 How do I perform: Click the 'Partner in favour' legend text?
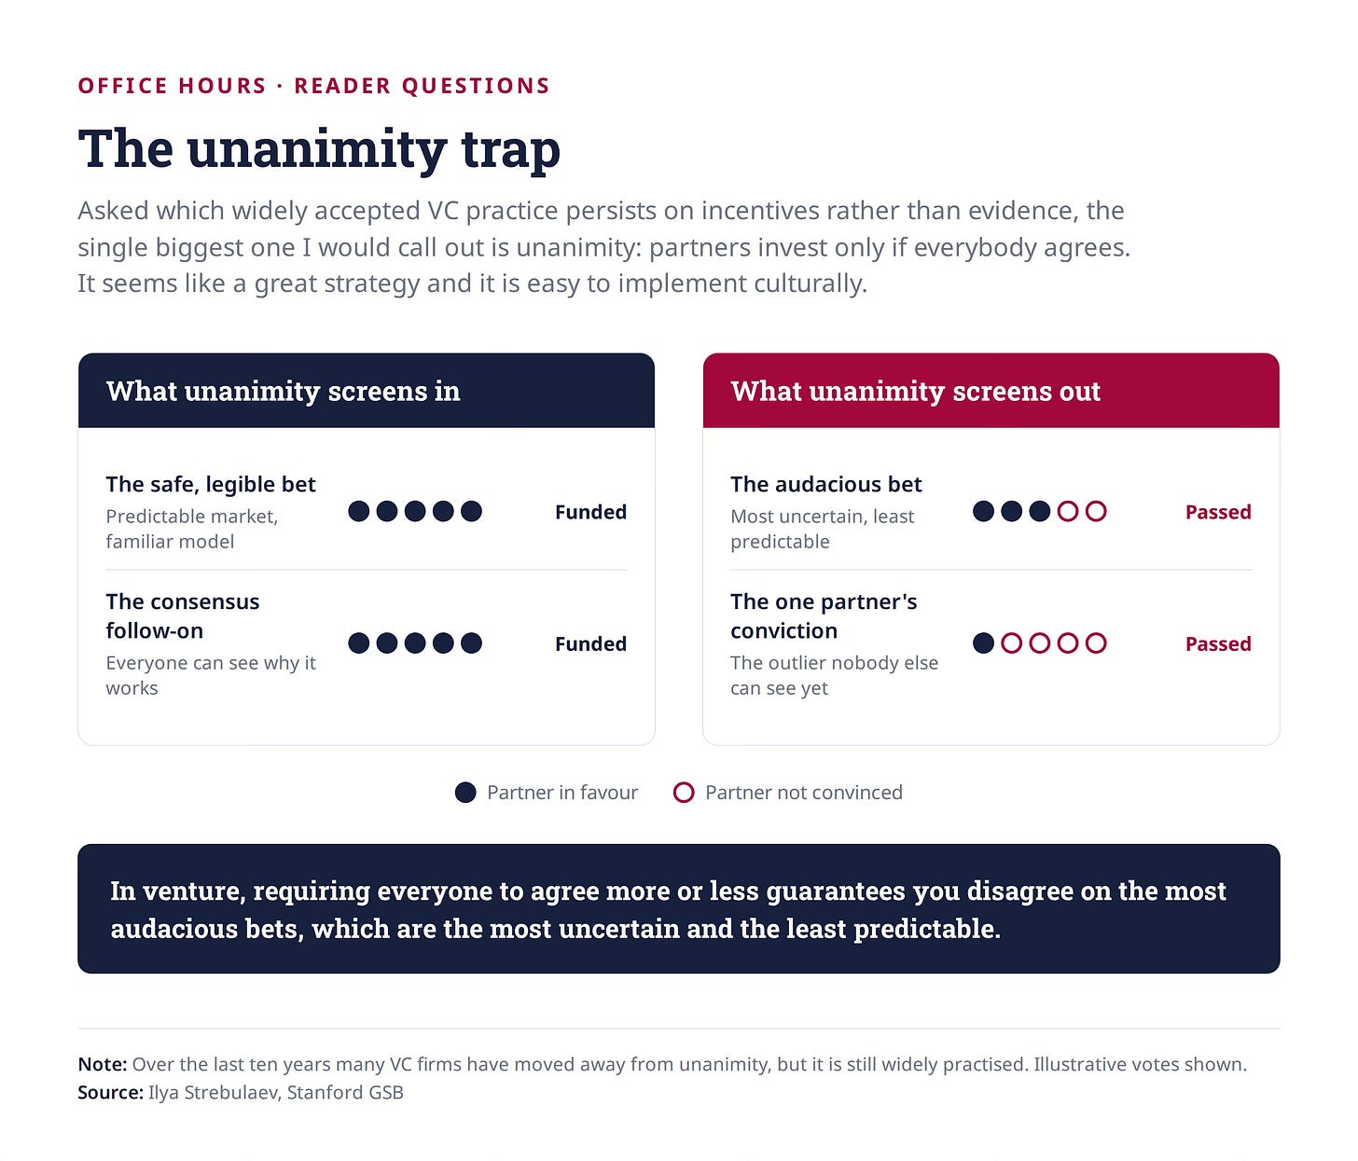pyautogui.click(x=562, y=793)
